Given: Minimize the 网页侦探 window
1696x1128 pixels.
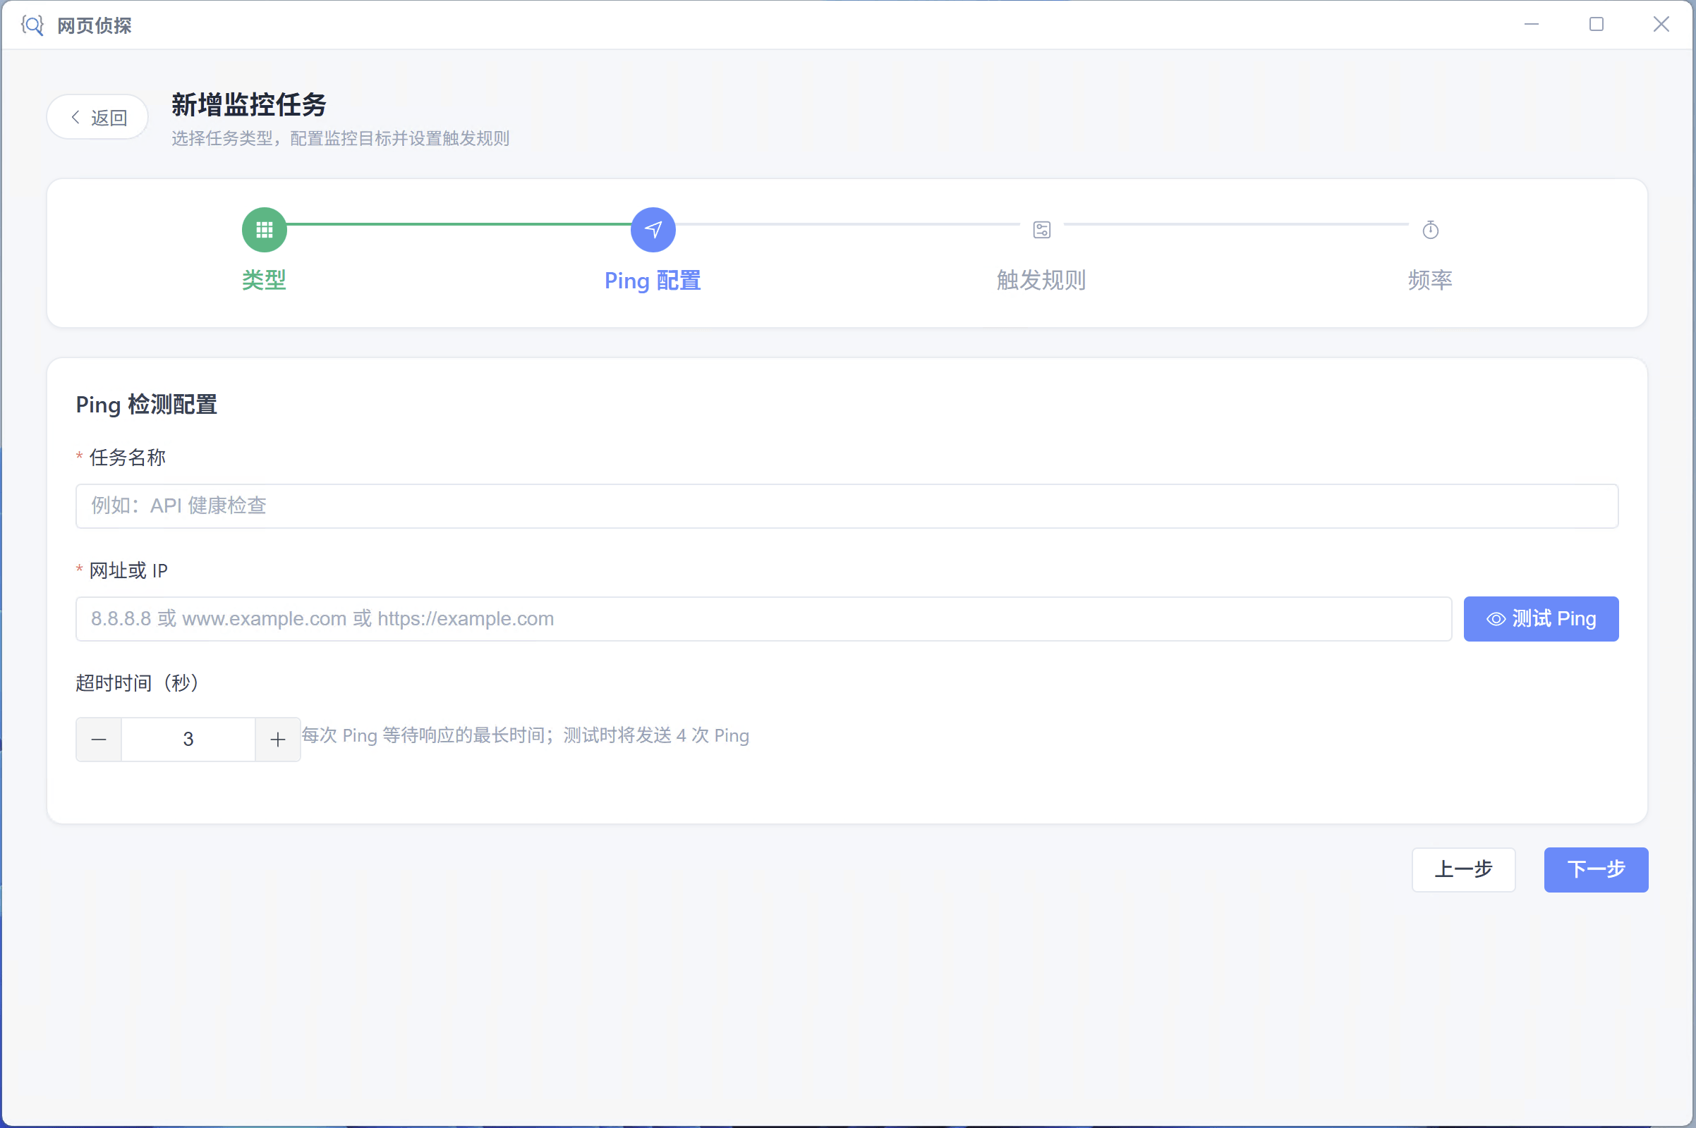Looking at the screenshot, I should pos(1532,25).
